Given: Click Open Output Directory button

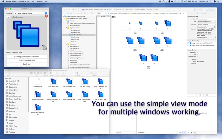Looking at the screenshot, I should click(x=27, y=60).
